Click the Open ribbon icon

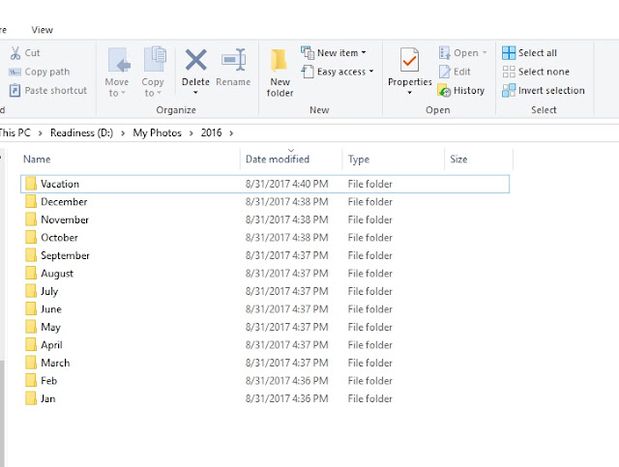coord(445,52)
